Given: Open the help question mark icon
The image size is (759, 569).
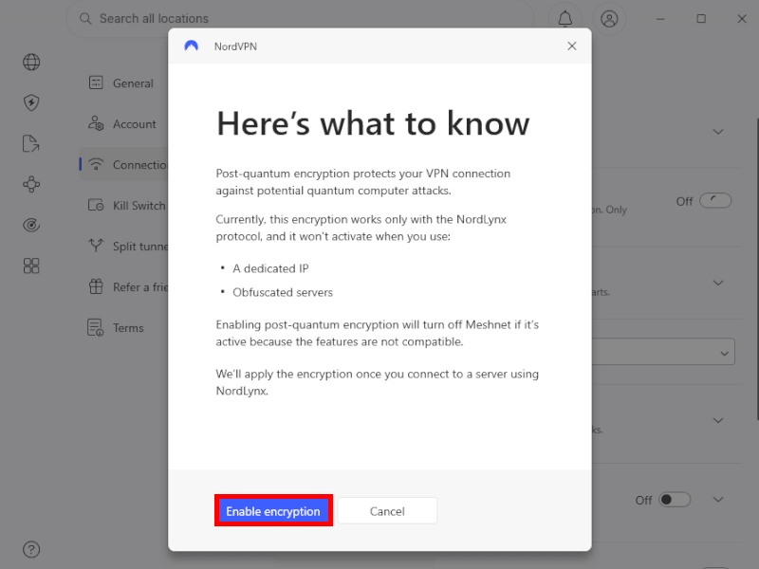Looking at the screenshot, I should [31, 550].
